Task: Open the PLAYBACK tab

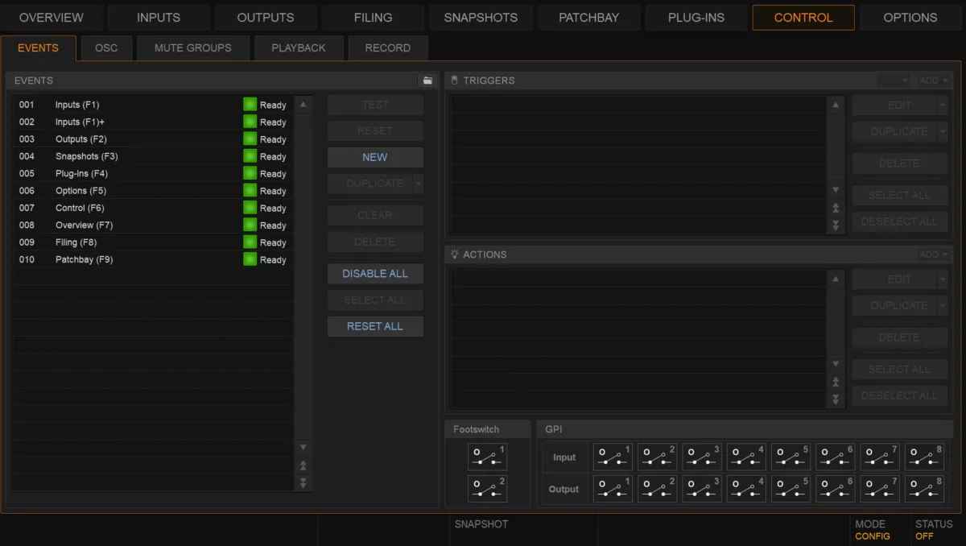Action: [x=299, y=48]
